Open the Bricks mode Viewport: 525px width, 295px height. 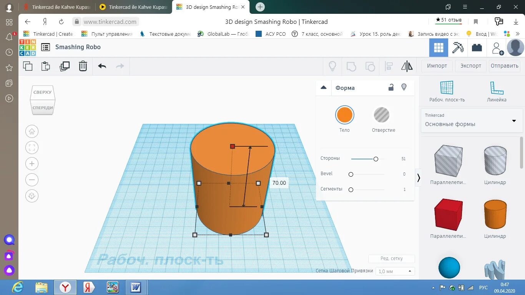point(477,48)
